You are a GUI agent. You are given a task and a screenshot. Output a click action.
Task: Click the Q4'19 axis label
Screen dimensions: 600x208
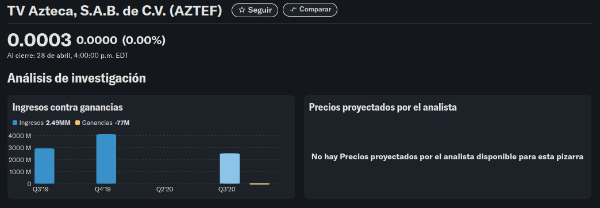[x=102, y=189]
